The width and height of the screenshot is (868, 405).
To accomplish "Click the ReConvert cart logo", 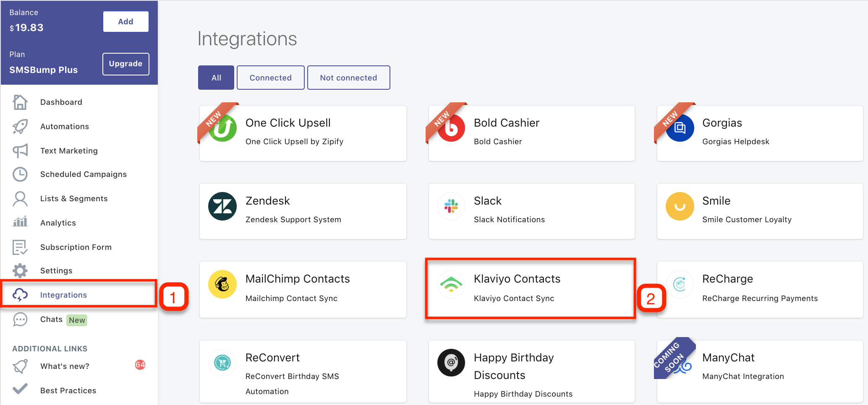I will pos(222,363).
